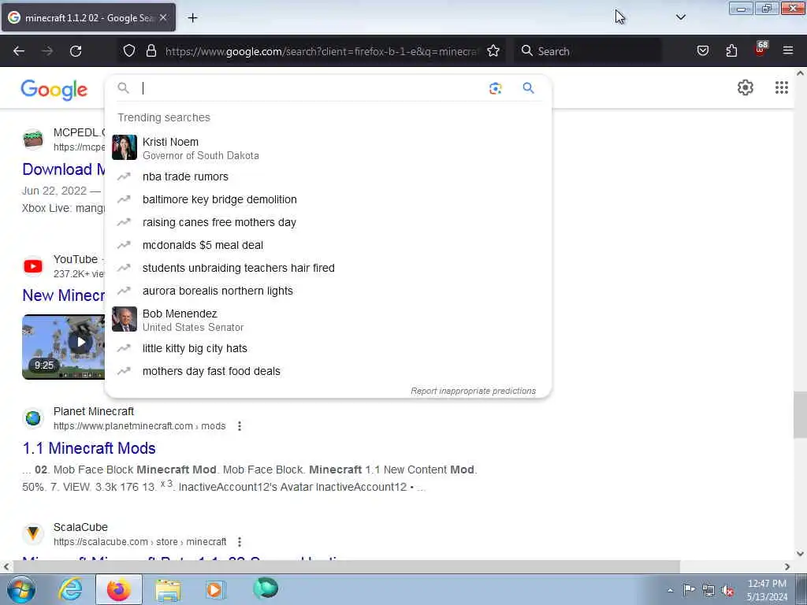Open Windows Explorer folder on taskbar
The width and height of the screenshot is (807, 605).
coord(168,589)
